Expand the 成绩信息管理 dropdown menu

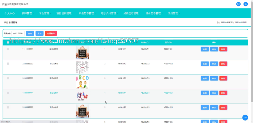coord(132,13)
